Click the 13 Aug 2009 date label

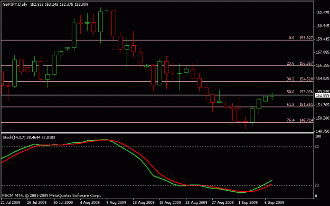pos(144,203)
